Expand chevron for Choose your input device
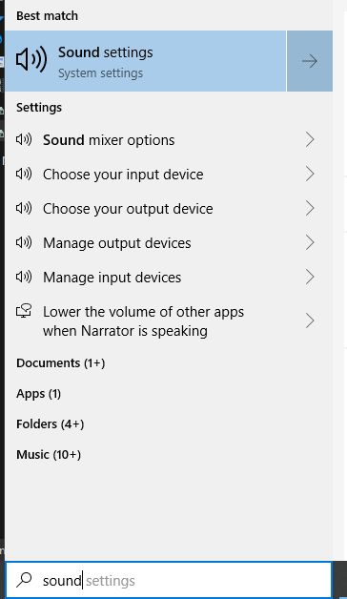The width and height of the screenshot is (347, 599). tap(310, 175)
